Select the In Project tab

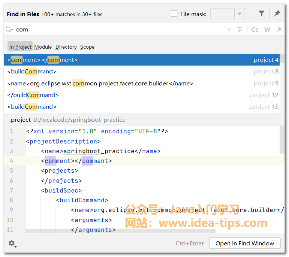tap(20, 47)
